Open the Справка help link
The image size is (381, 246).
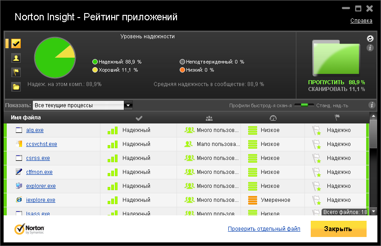click(361, 21)
